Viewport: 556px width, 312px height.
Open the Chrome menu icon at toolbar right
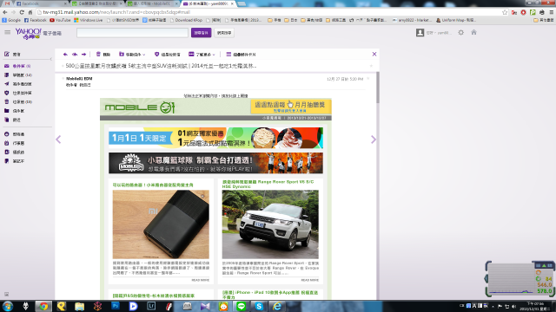click(x=552, y=12)
